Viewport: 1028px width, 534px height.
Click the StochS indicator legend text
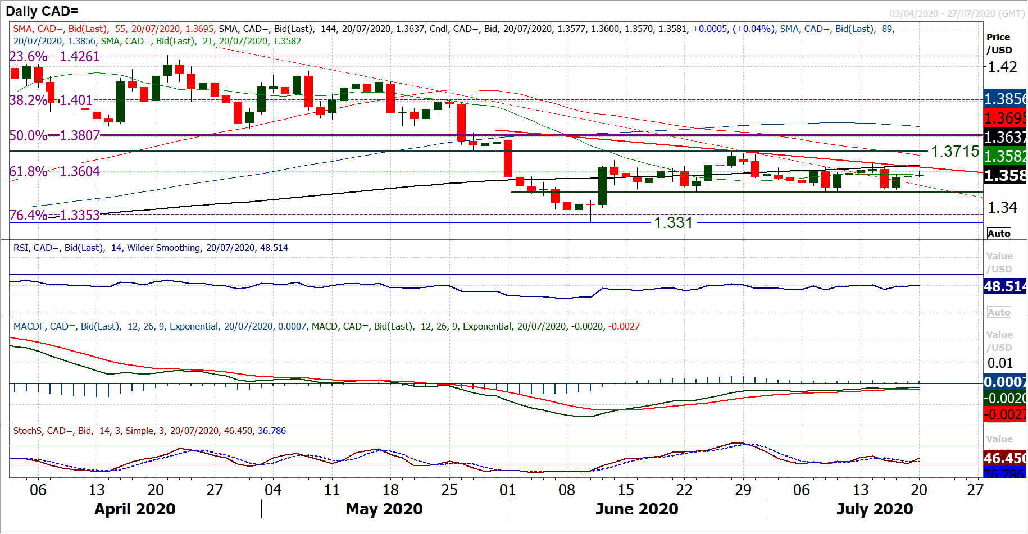pyautogui.click(x=149, y=431)
